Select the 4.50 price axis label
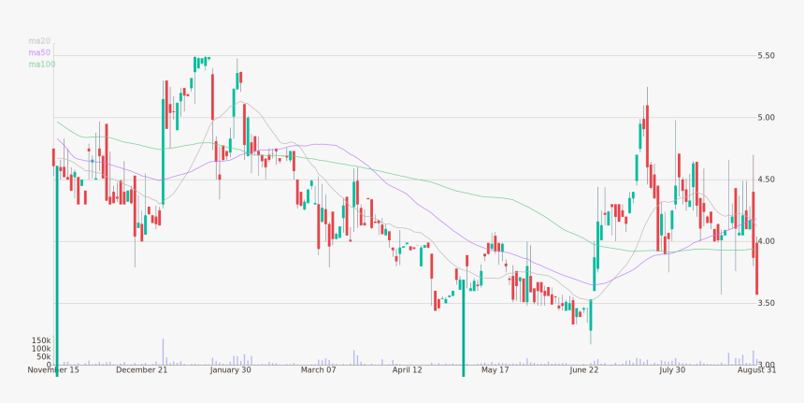The width and height of the screenshot is (804, 403). 766,180
